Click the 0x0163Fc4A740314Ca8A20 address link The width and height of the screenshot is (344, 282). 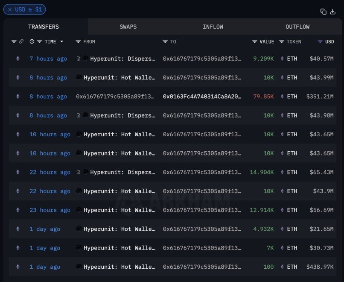coord(201,97)
